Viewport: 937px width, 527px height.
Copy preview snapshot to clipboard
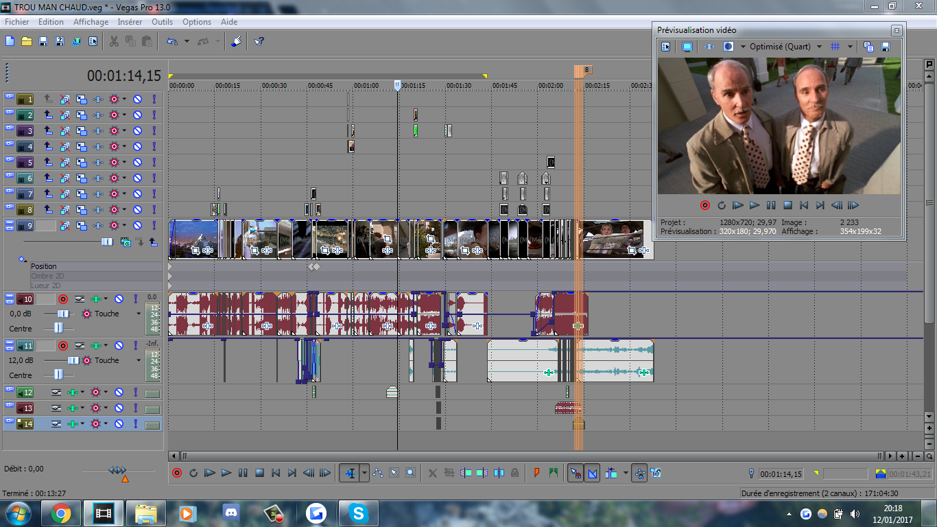(868, 47)
